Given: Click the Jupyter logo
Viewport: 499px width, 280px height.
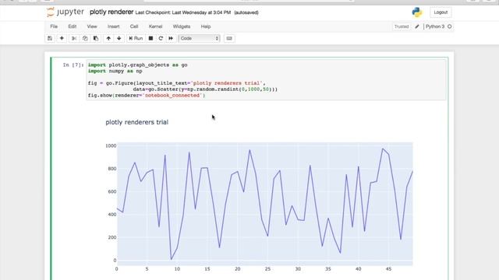Looking at the screenshot, I should 65,12.
